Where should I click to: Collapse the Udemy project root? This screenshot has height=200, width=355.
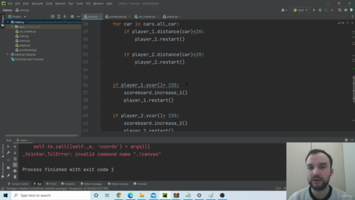pyautogui.click(x=8, y=22)
